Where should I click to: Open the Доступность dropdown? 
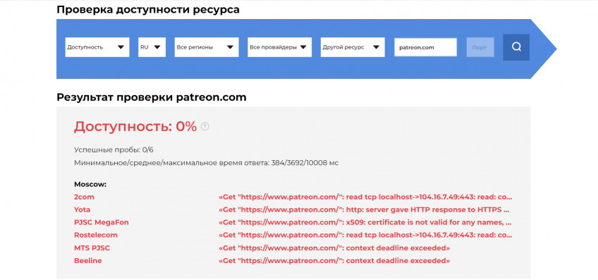click(97, 47)
